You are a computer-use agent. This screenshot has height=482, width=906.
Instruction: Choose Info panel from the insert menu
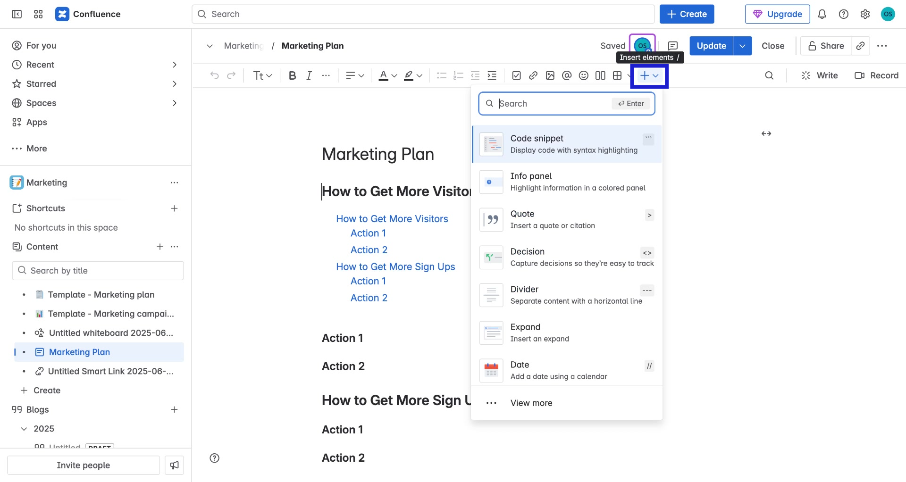tap(566, 182)
